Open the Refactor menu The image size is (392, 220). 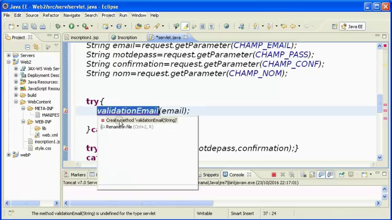(51, 15)
